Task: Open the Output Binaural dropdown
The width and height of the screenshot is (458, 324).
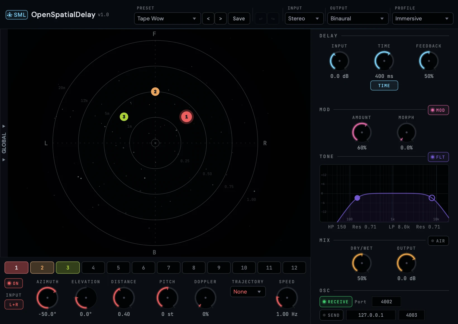Action: click(x=358, y=18)
